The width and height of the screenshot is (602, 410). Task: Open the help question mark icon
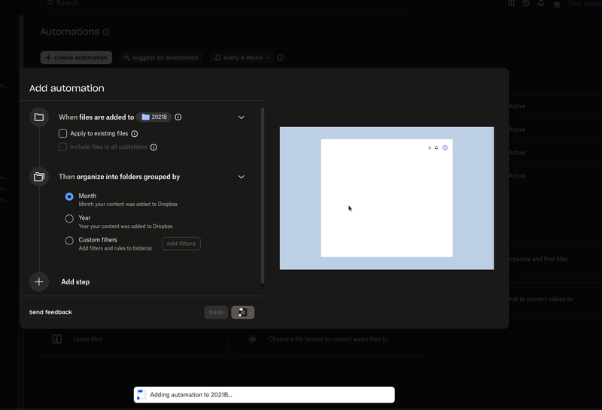pyautogui.click(x=526, y=3)
